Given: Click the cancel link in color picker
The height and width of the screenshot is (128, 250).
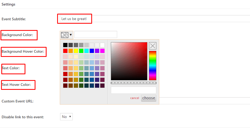Looking at the screenshot, I should 135,98.
